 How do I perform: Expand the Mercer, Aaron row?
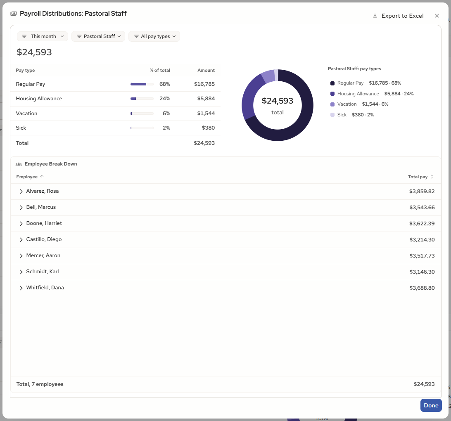click(x=21, y=256)
